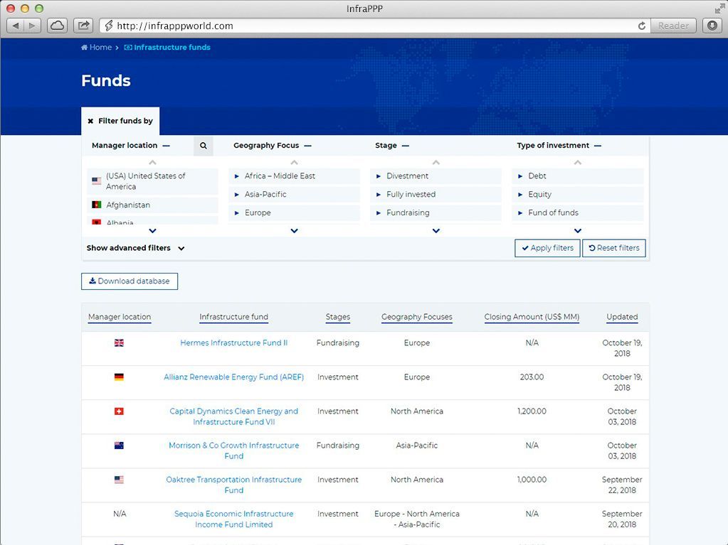Click the iCloud tabs icon in toolbar
This screenshot has height=545, width=728.
pos(57,26)
